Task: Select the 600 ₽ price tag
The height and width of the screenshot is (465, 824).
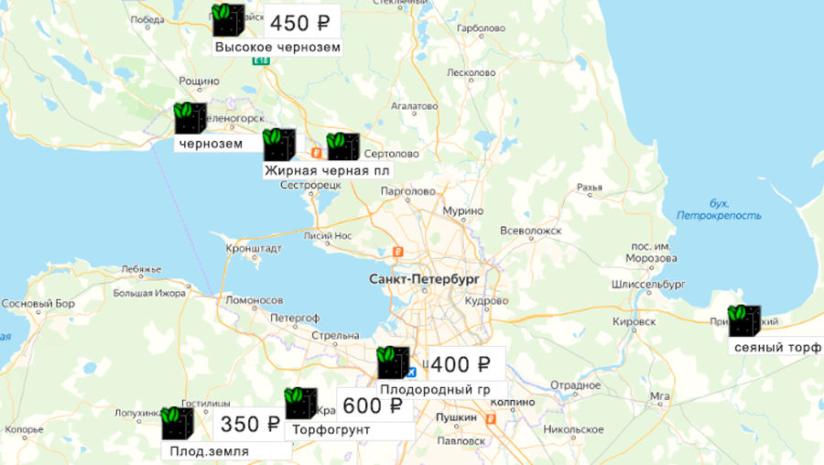Action: (x=373, y=406)
